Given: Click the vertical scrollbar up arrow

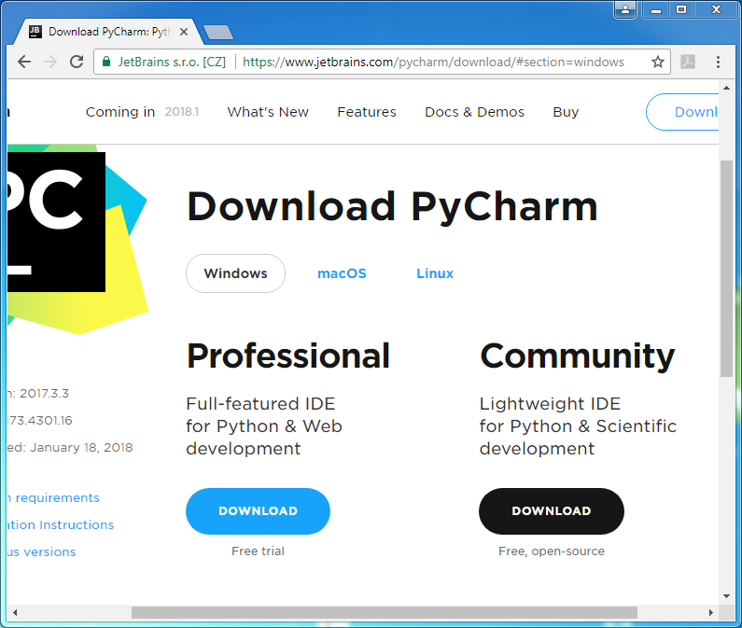Looking at the screenshot, I should [726, 88].
